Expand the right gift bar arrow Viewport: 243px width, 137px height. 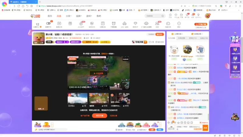160,125
